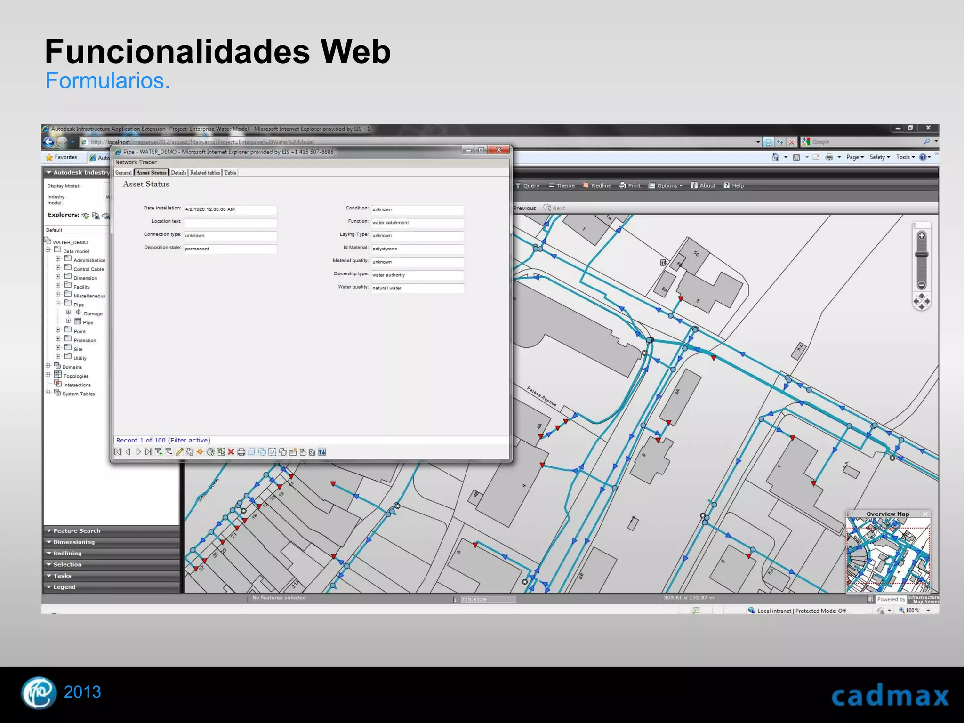964x723 pixels.
Task: Expand the Topologies tree node
Action: [x=48, y=374]
